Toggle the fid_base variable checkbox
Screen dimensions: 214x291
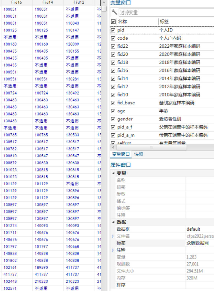pyautogui.click(x=113, y=103)
